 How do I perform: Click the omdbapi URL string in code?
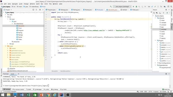pyautogui.click(x=94, y=30)
